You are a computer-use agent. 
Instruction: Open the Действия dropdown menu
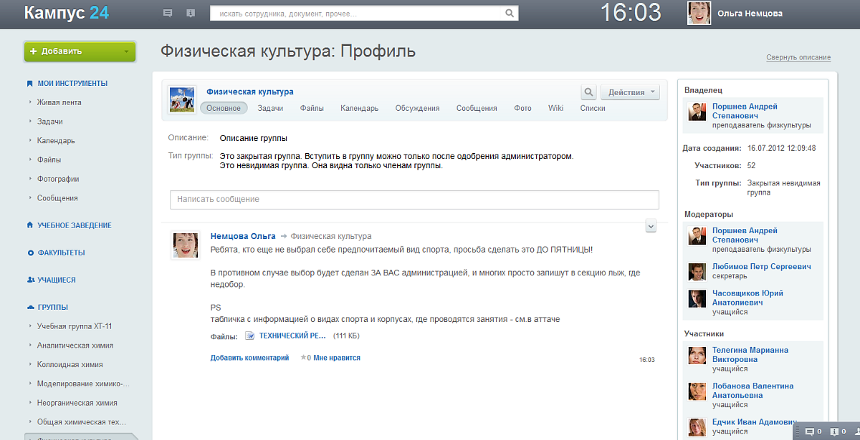(x=631, y=92)
